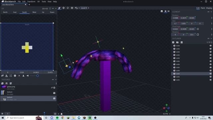The image size is (213, 120).
Task: Select the East face tab
Action: 15,12
